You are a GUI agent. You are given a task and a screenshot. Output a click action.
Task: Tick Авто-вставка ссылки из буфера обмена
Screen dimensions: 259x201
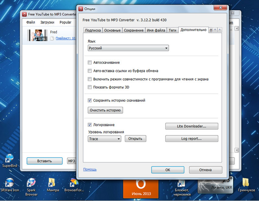click(x=90, y=71)
